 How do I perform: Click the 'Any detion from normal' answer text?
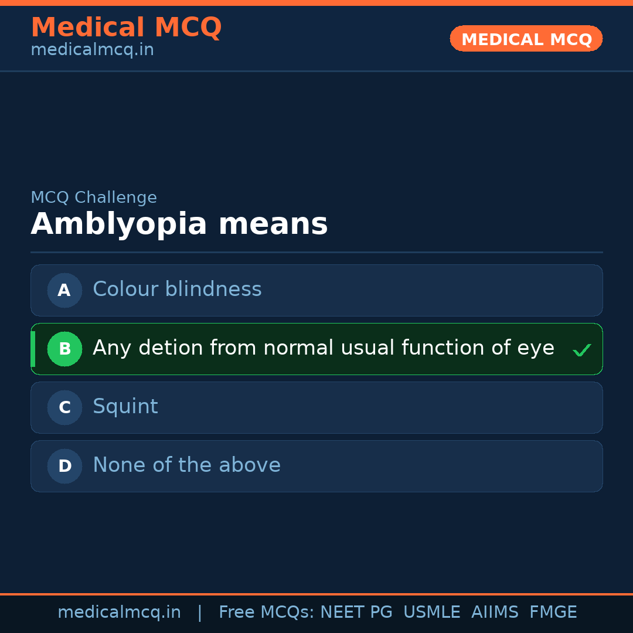click(323, 348)
